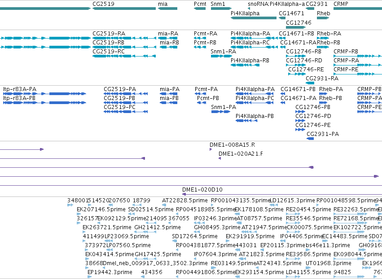Click the EK098044.5prime EST label
Screen dimensions: 382x279
pyautogui.click(x=358, y=254)
